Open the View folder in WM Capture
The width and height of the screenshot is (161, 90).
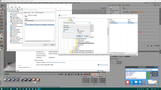pyautogui.click(x=136, y=82)
